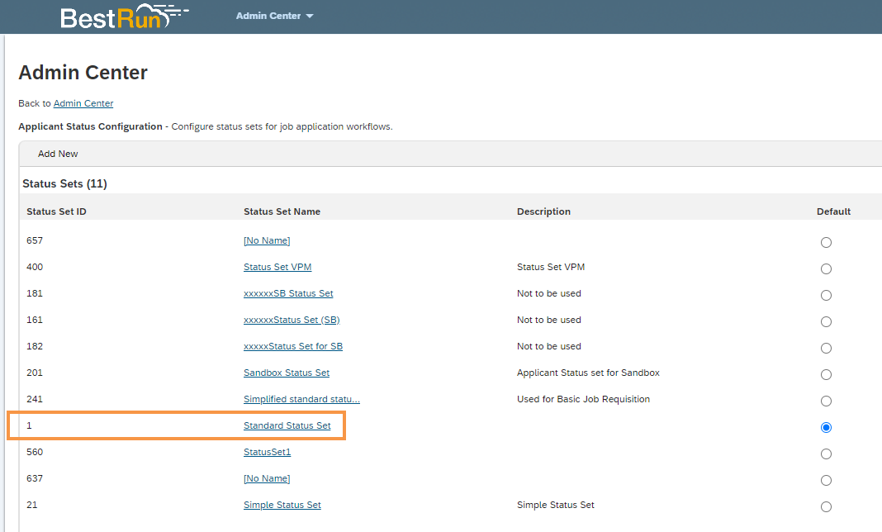Open the Admin Center navigation dropdown

coord(273,15)
